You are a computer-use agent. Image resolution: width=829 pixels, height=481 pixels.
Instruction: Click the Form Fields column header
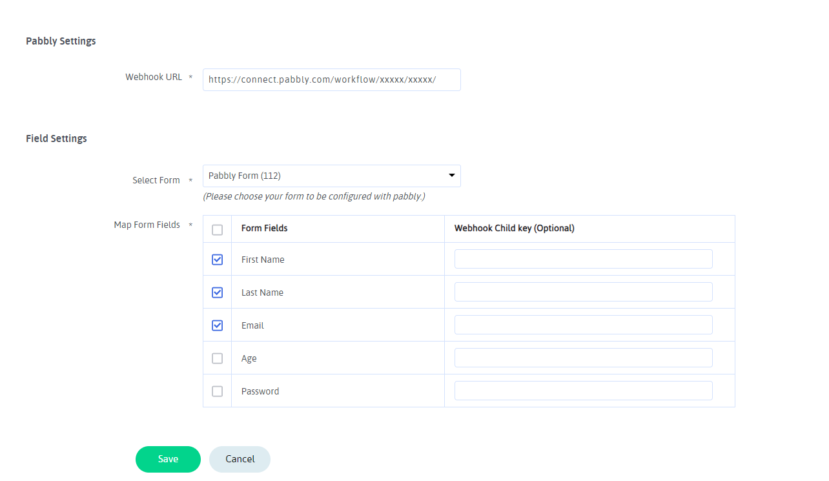coord(265,228)
